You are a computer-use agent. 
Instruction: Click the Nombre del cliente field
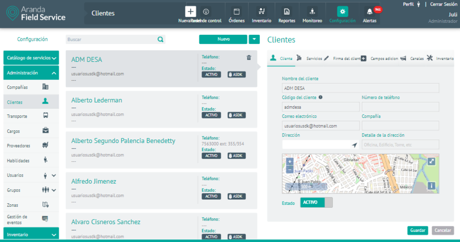(x=320, y=88)
